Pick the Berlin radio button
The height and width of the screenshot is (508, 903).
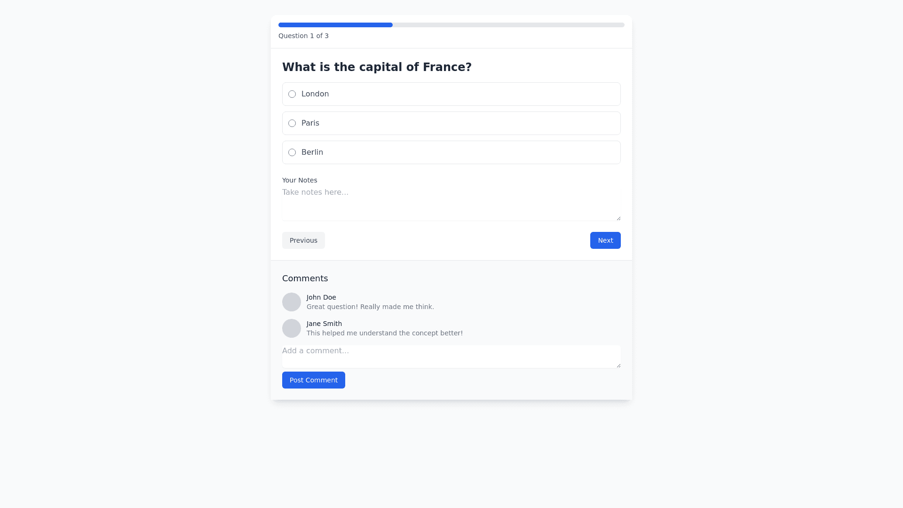[292, 152]
